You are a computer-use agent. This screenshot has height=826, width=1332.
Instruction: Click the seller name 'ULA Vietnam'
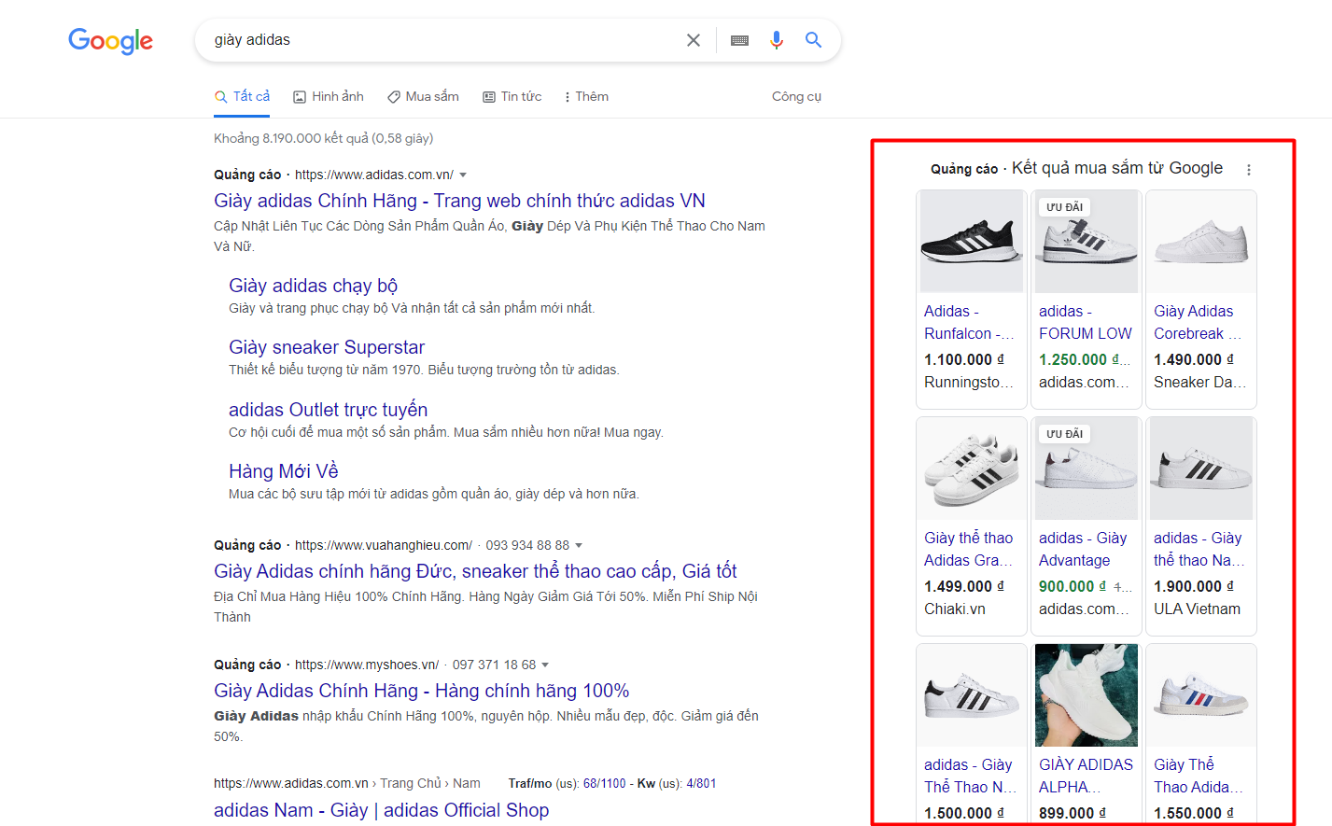click(x=1197, y=609)
